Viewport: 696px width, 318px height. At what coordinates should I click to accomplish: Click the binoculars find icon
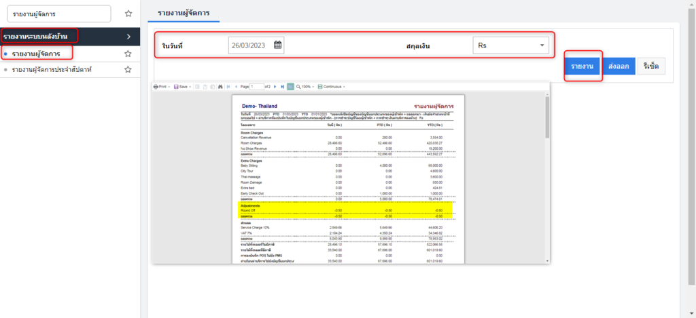tap(220, 87)
